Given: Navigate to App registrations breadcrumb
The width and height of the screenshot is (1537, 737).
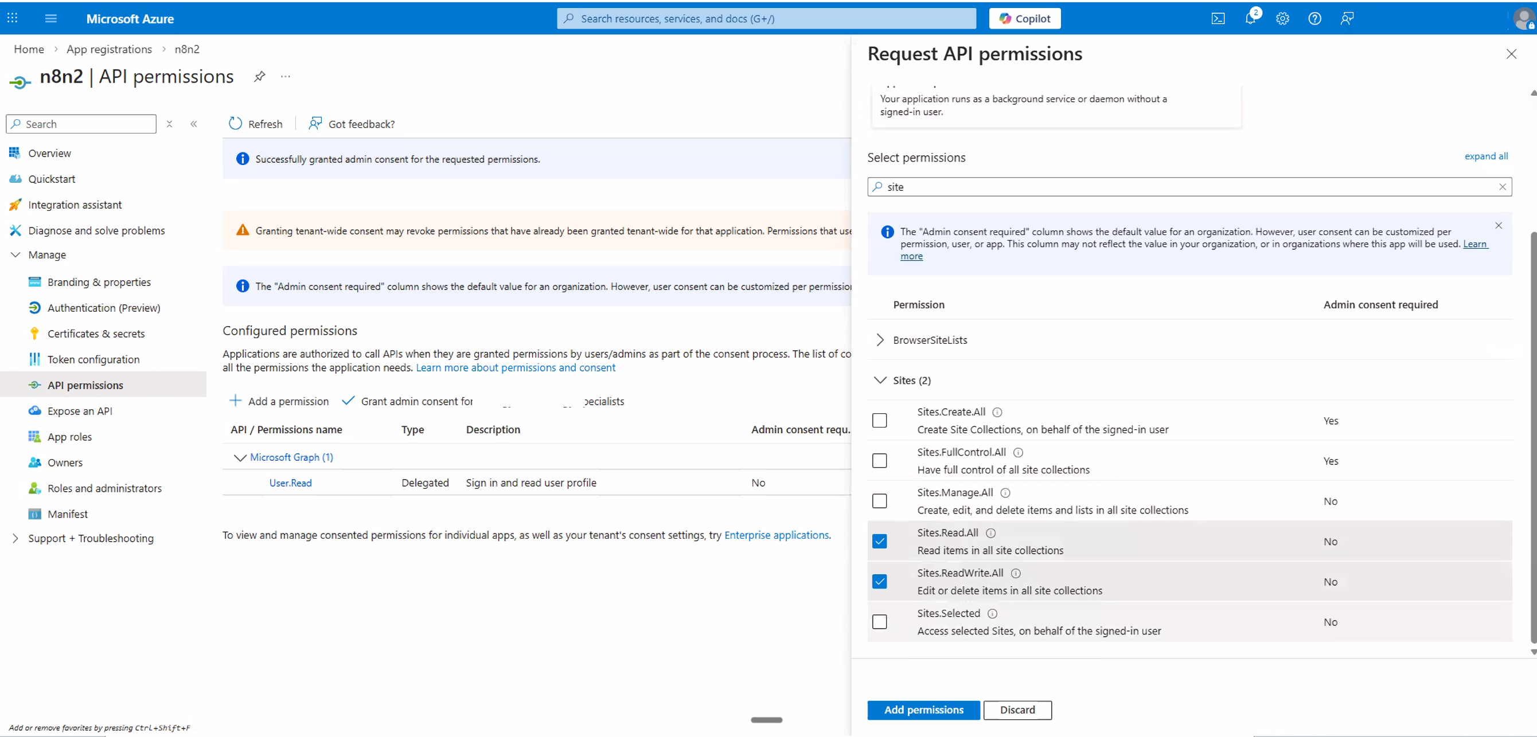Looking at the screenshot, I should click(x=109, y=49).
